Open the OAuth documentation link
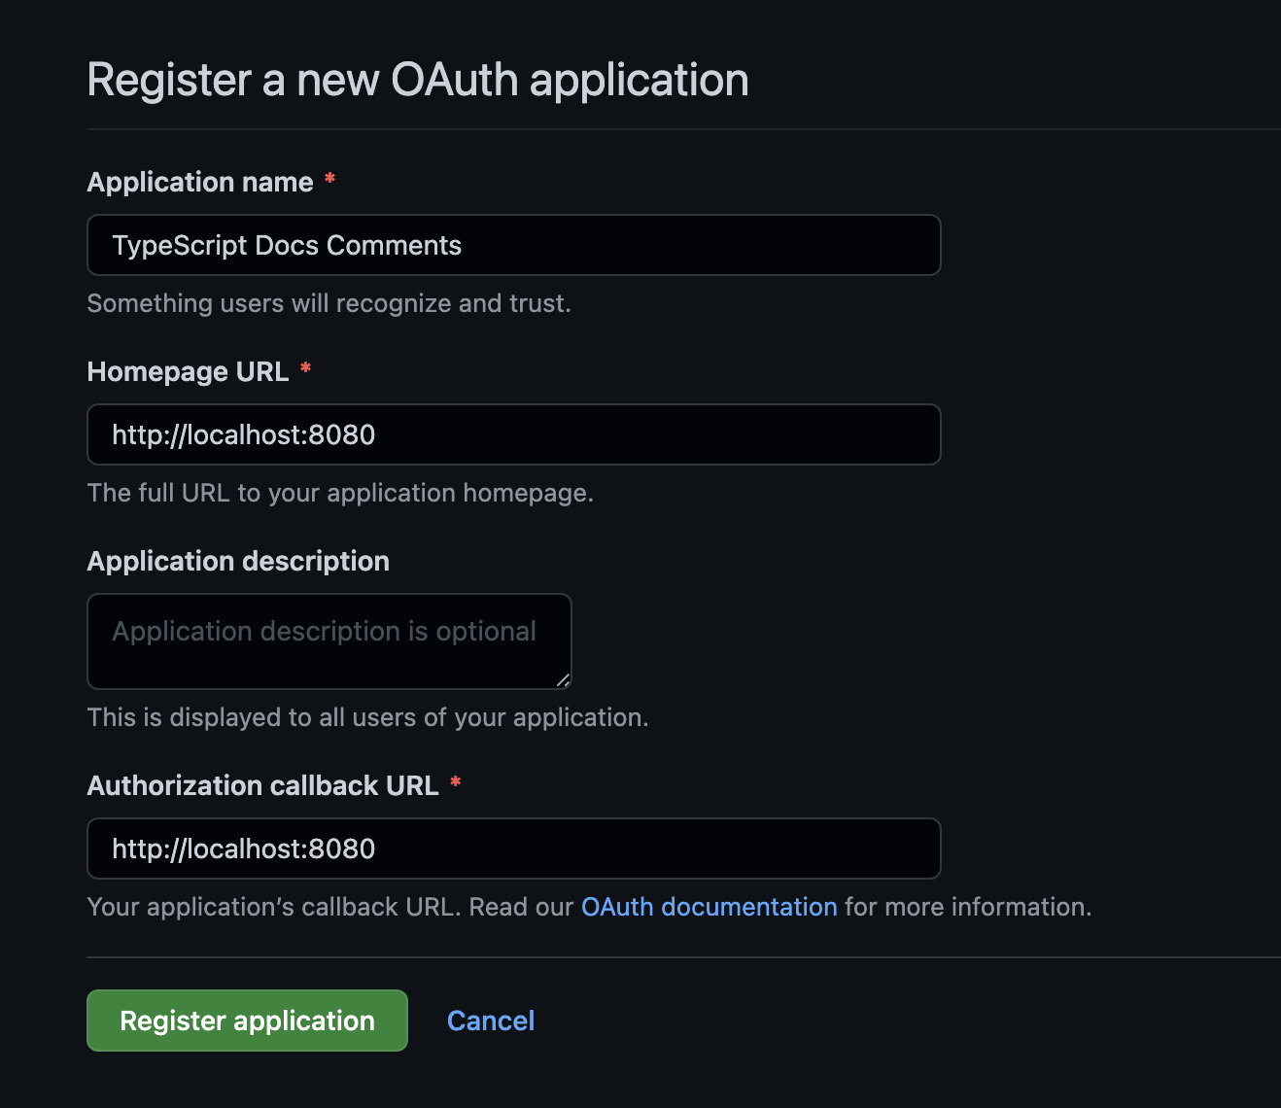Image resolution: width=1281 pixels, height=1108 pixels. click(x=709, y=907)
